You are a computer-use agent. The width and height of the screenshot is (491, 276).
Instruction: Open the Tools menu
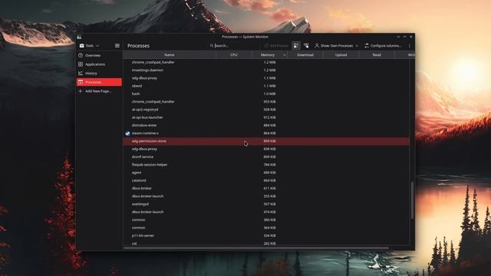[89, 46]
